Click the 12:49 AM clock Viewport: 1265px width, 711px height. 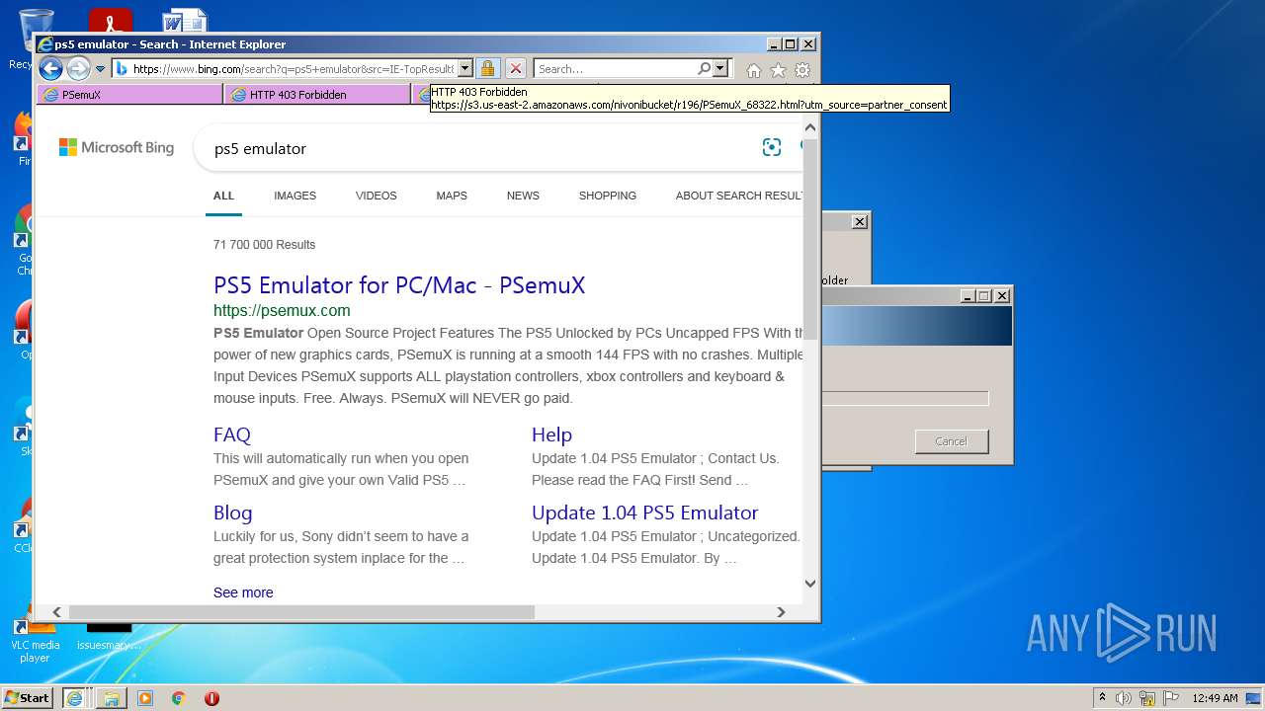[x=1215, y=698]
